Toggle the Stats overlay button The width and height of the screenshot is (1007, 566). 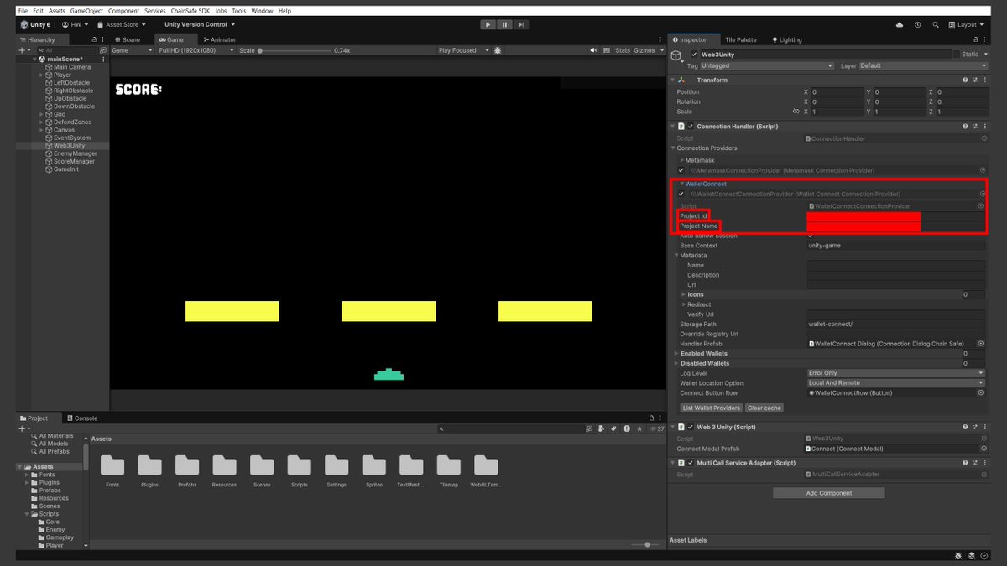[623, 50]
